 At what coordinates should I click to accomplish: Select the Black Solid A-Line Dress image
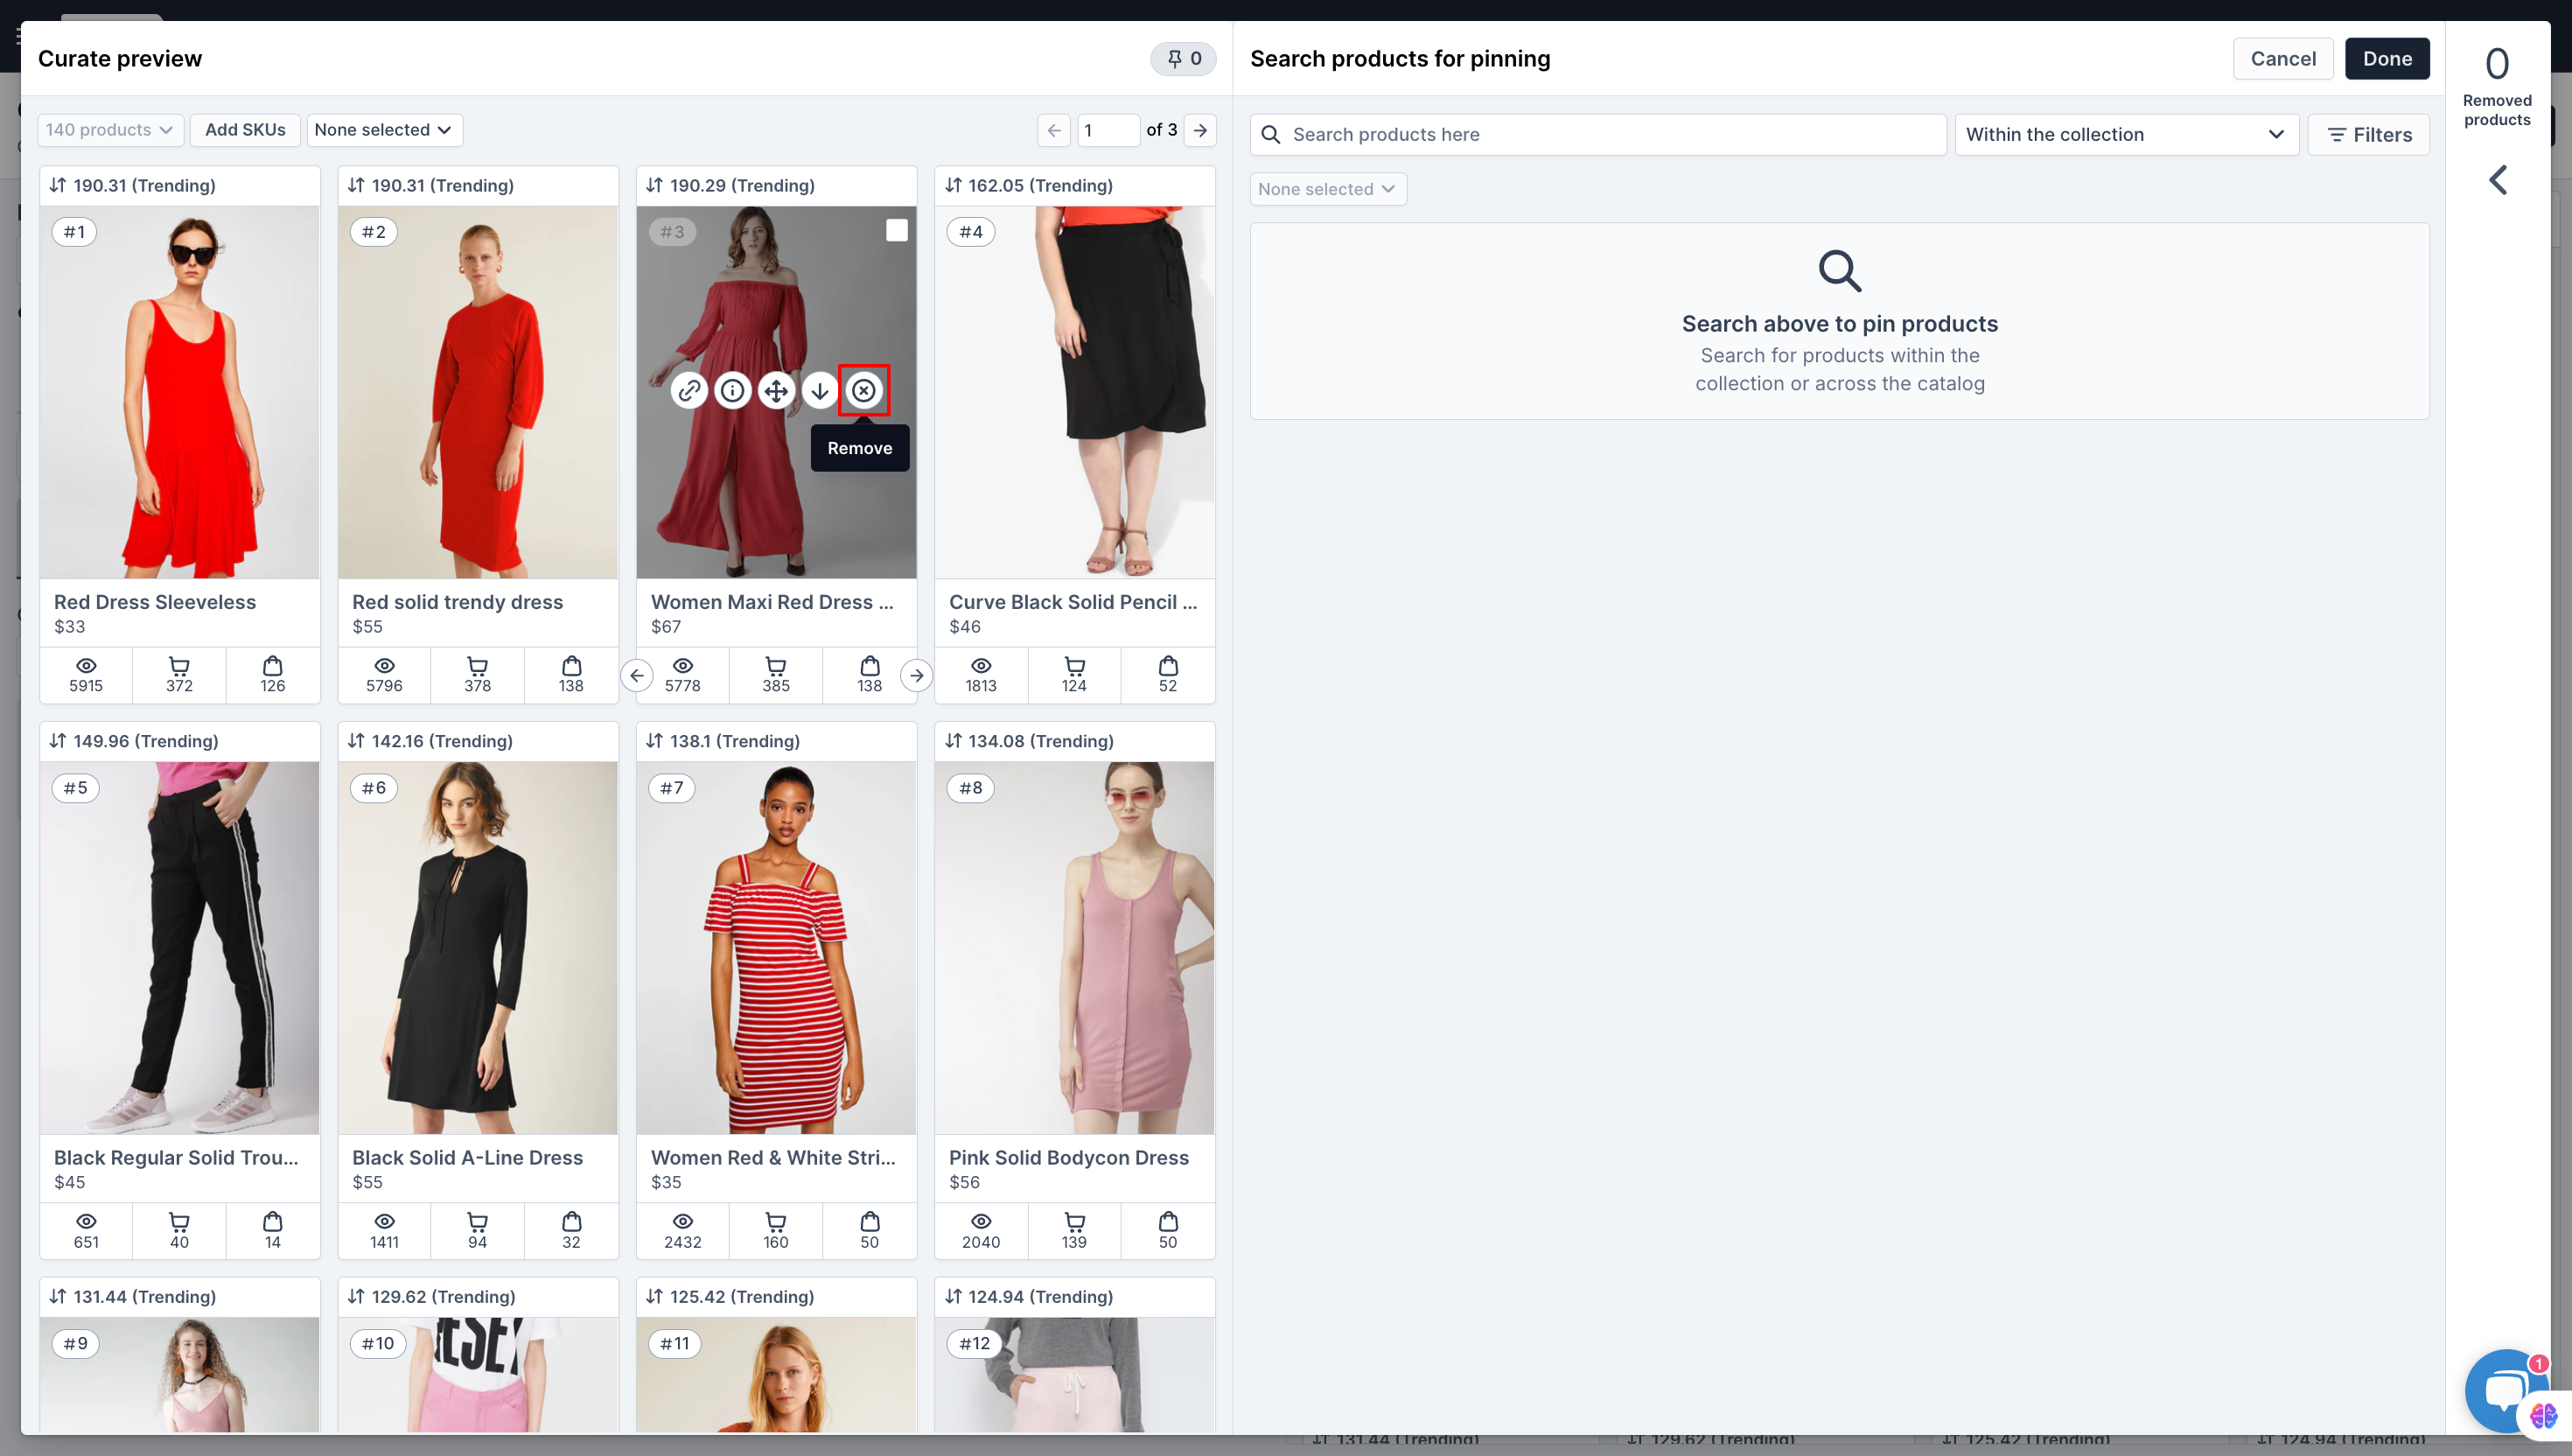coord(478,948)
